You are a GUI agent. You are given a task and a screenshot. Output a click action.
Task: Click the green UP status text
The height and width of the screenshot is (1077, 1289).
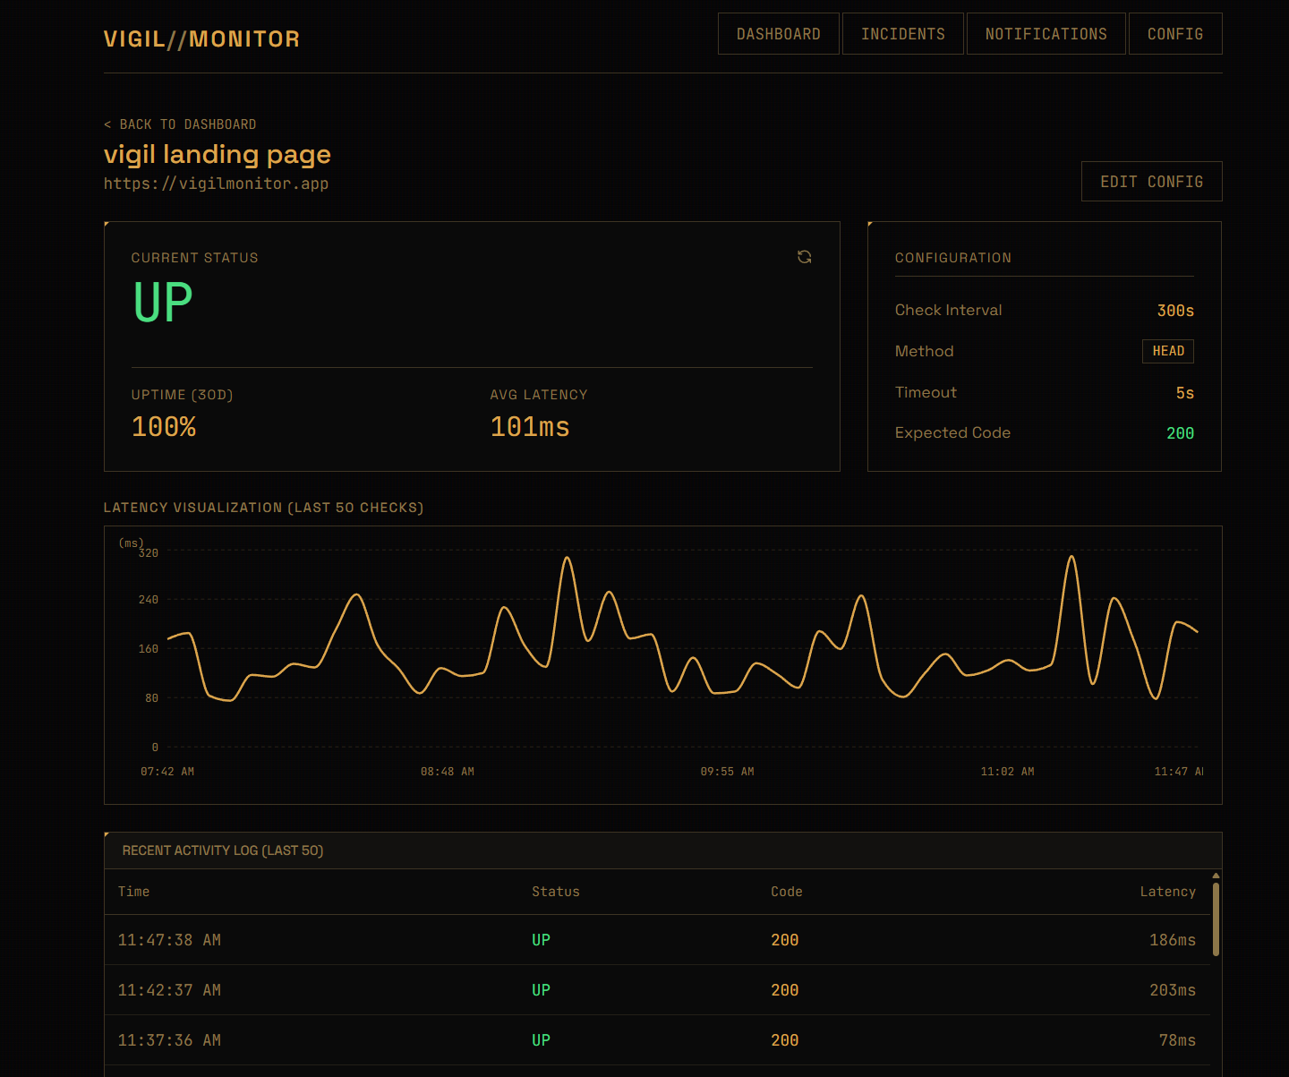click(163, 303)
